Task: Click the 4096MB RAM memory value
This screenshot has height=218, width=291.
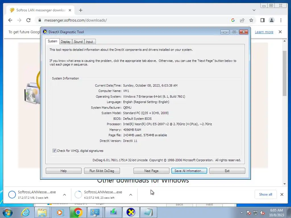Action: [132, 129]
